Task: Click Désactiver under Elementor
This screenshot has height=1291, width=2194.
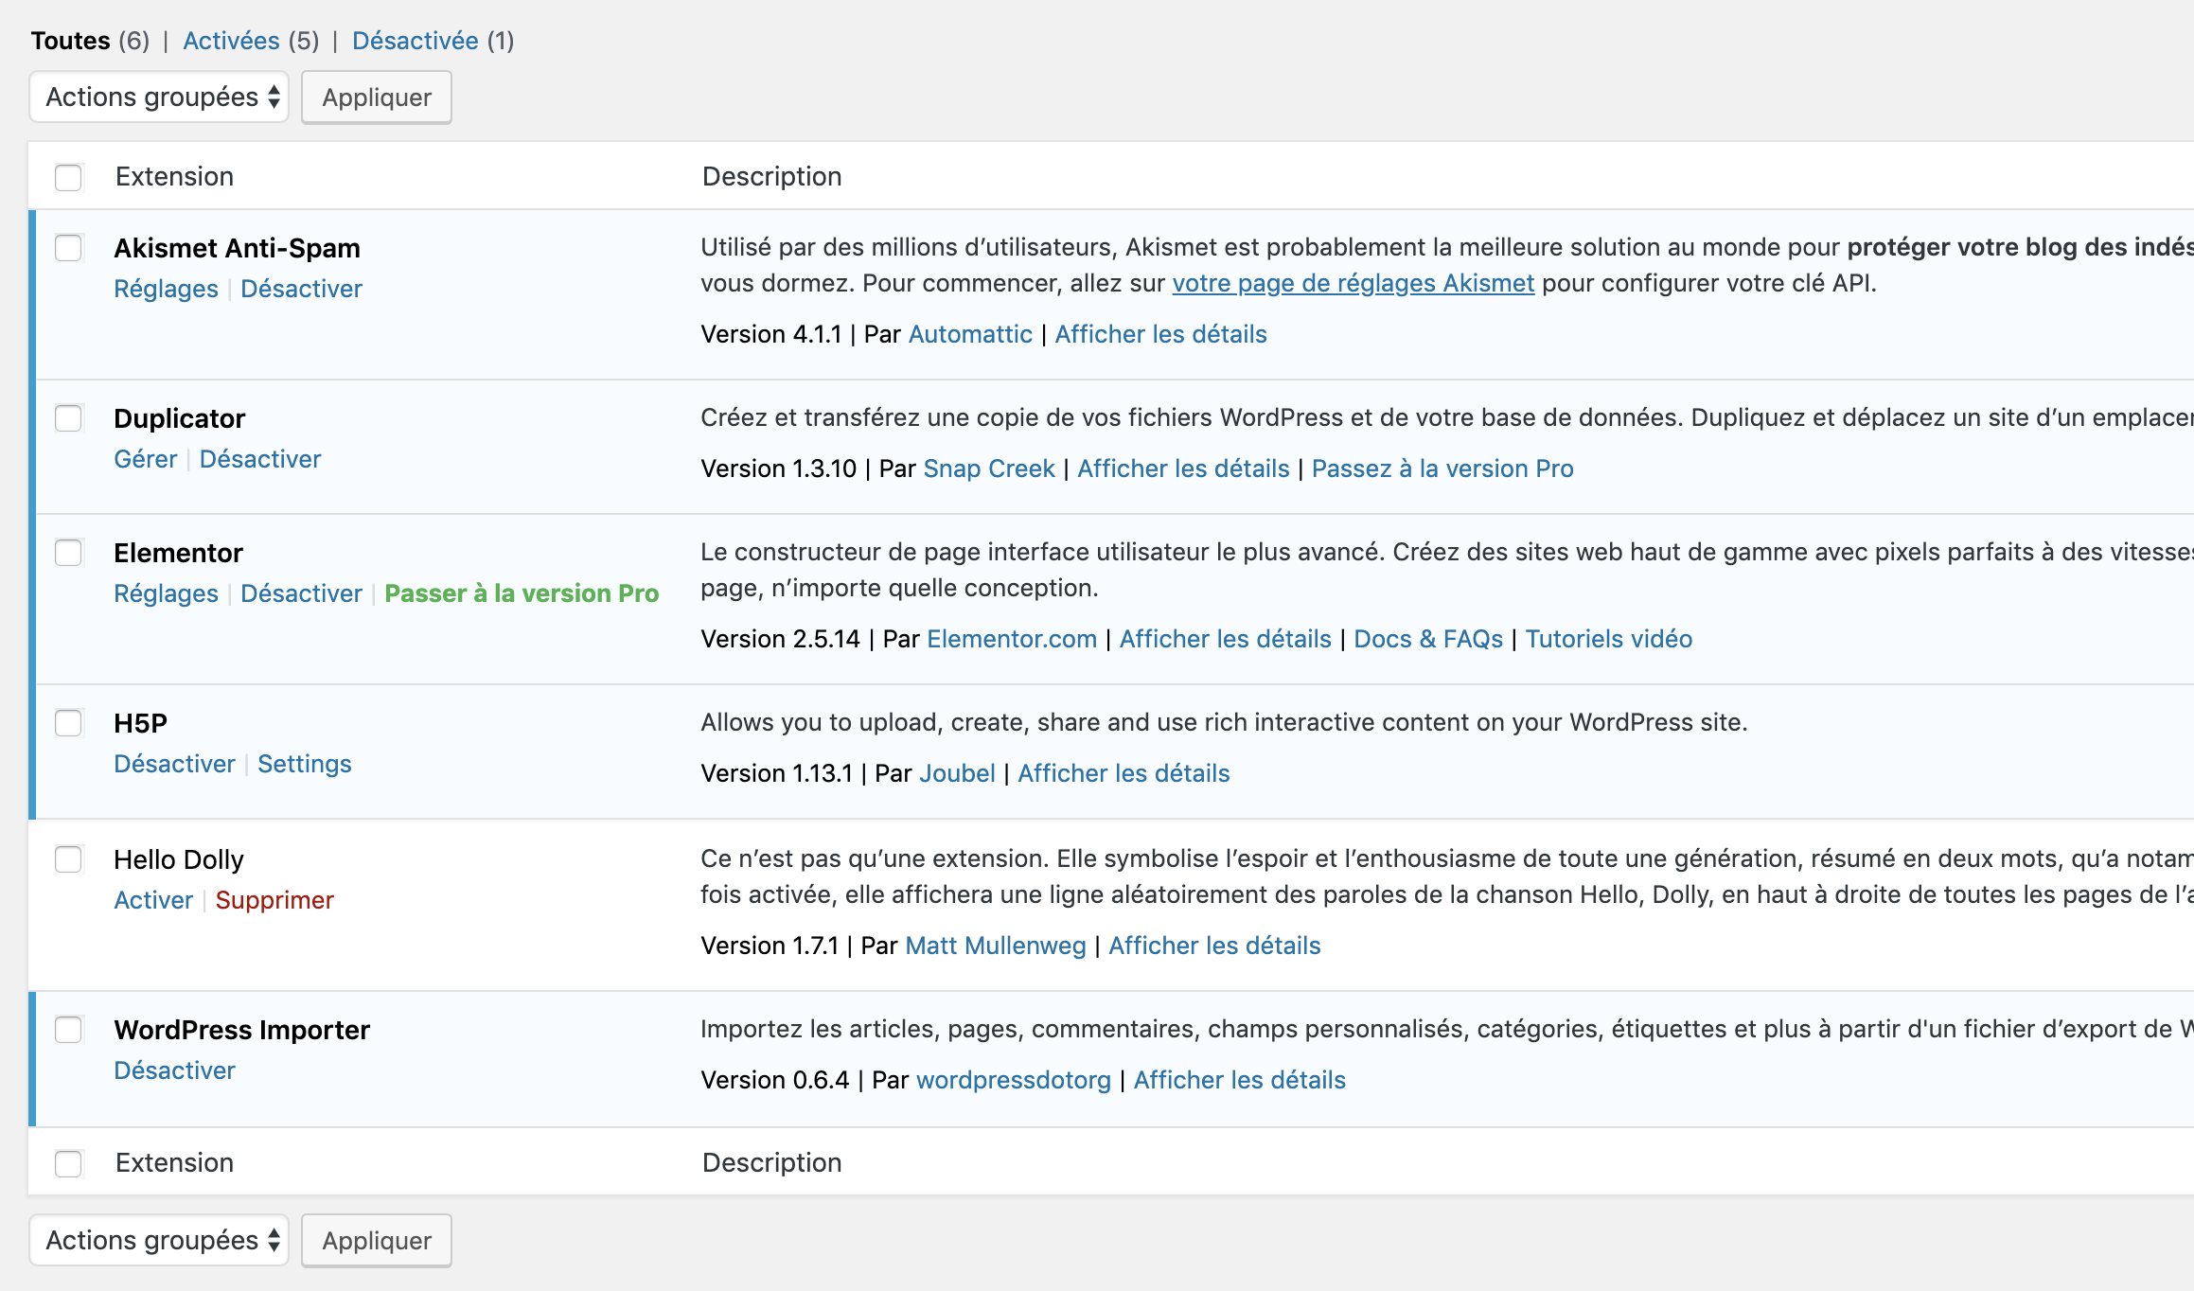Action: coord(301,593)
